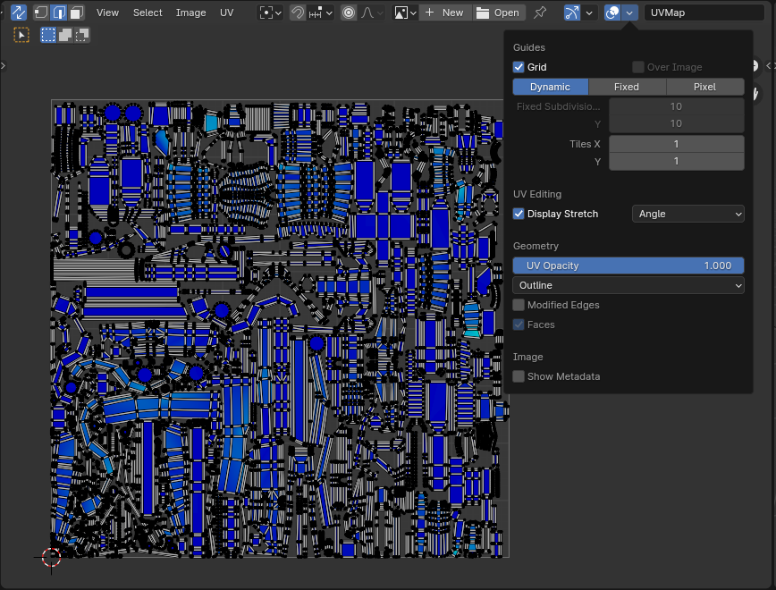
Task: Open the image browse dropdown
Action: coord(405,13)
